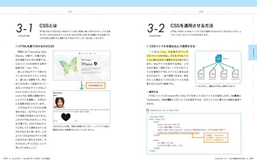
Task: Click the underlined link tag line in the code
Action: (178, 133)
